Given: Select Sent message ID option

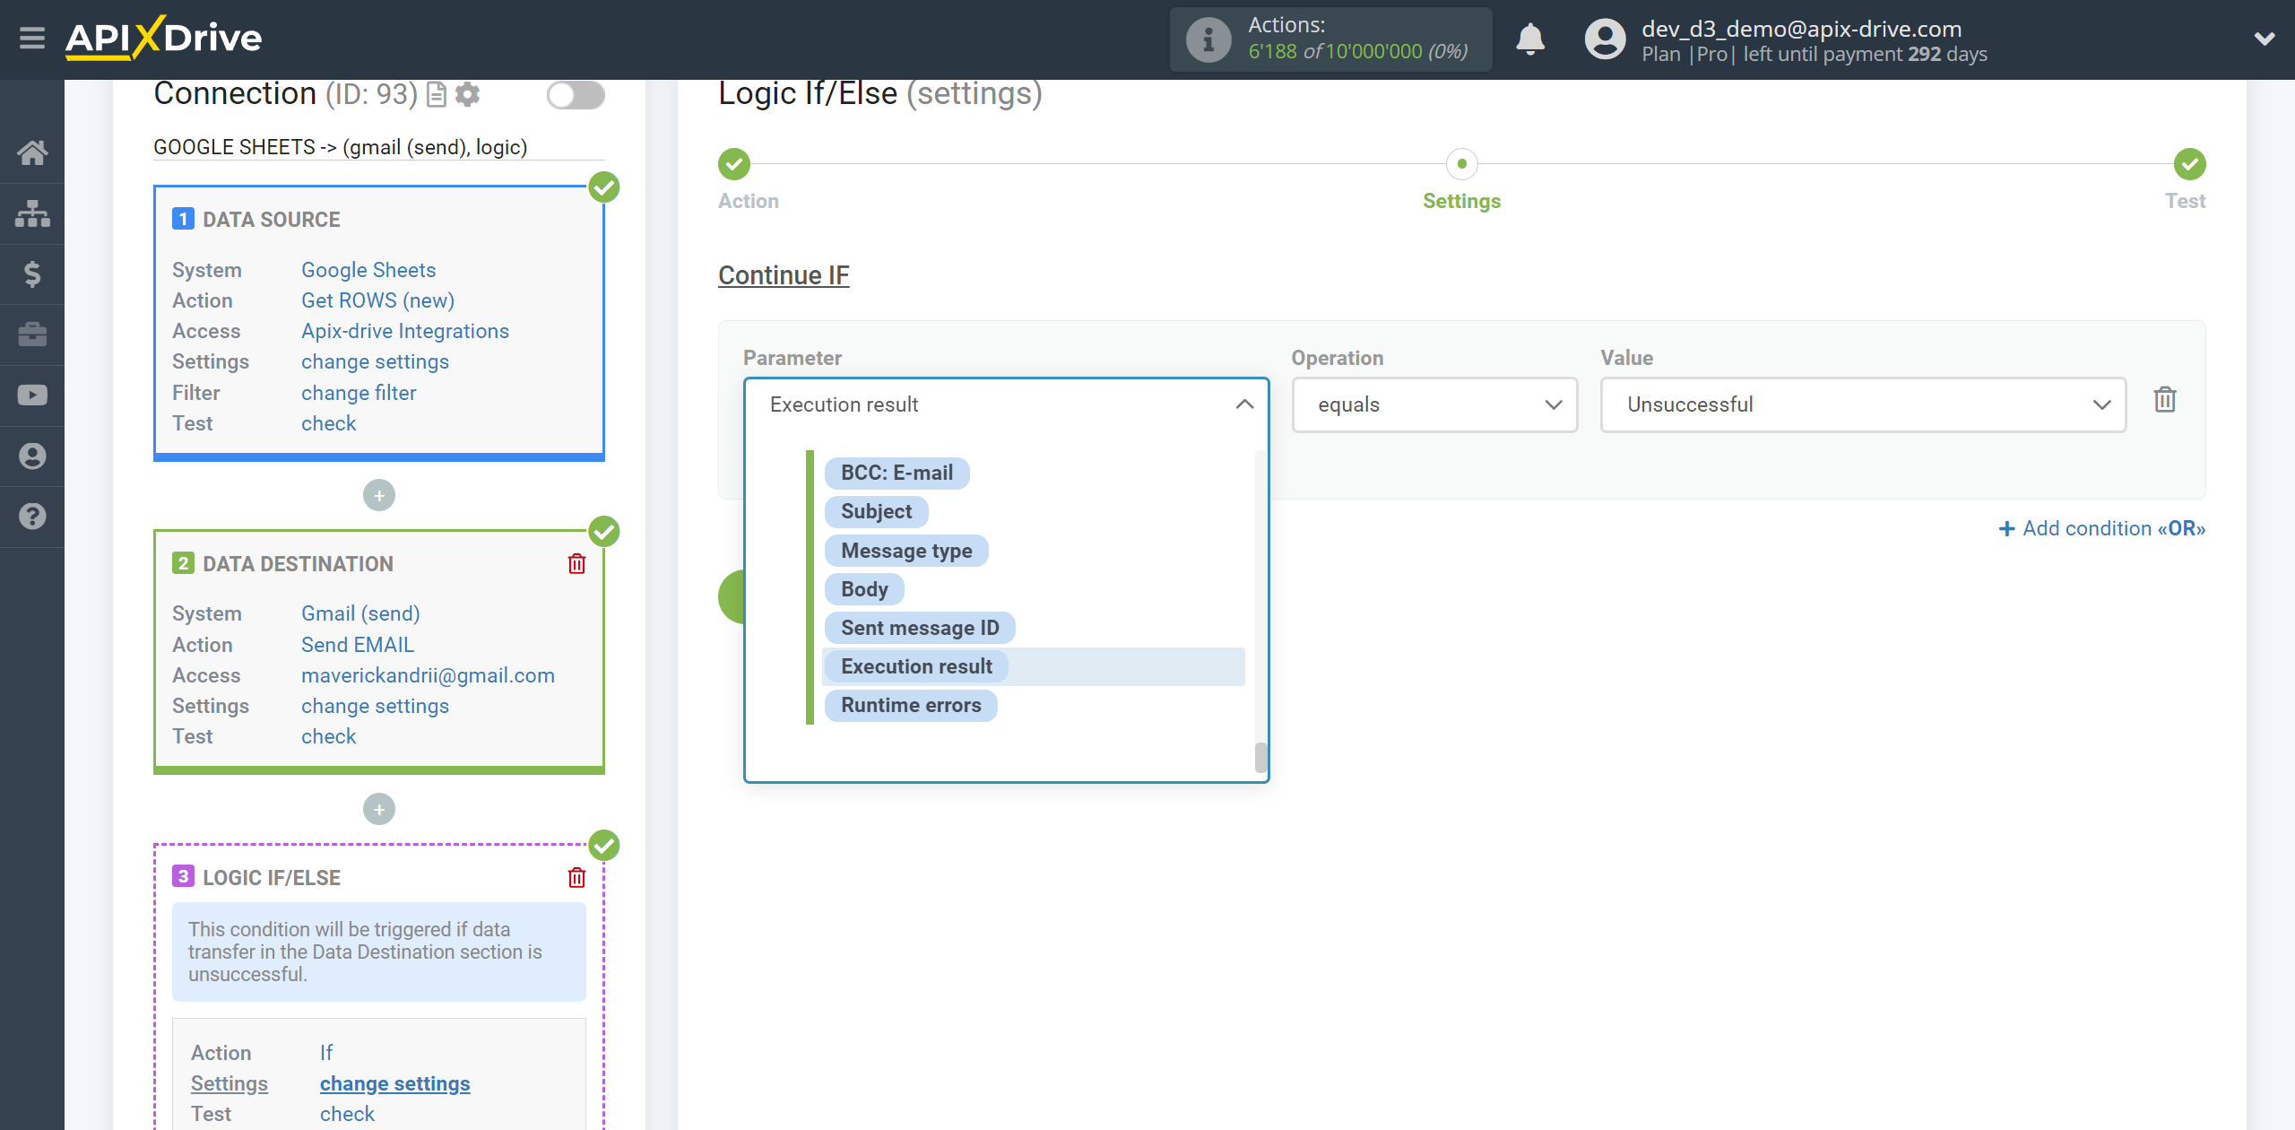Looking at the screenshot, I should tap(920, 628).
